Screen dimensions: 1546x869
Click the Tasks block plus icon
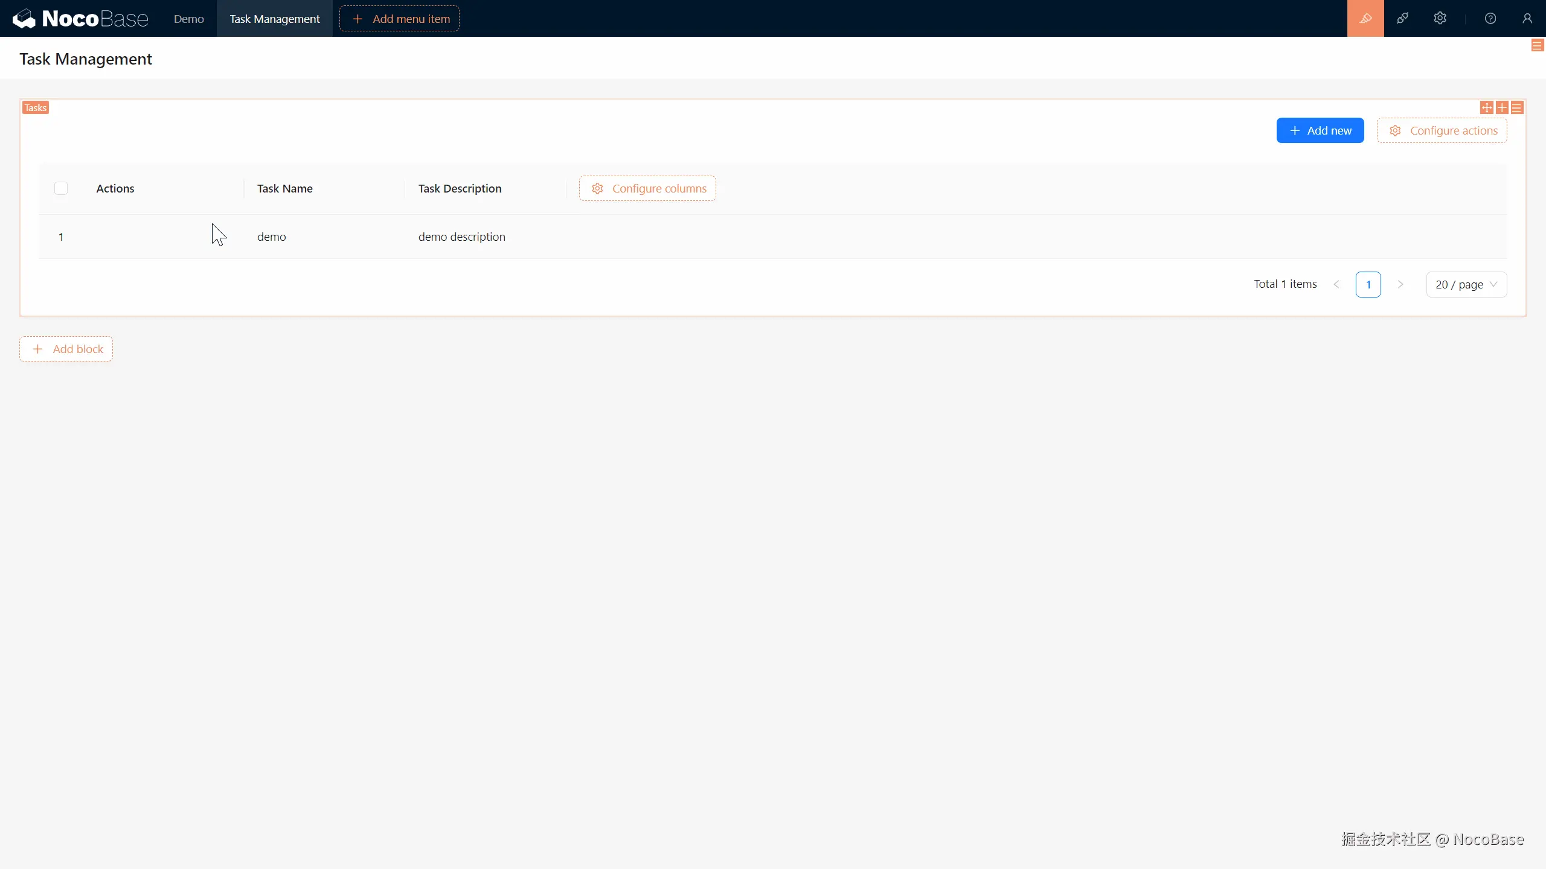(x=1502, y=107)
